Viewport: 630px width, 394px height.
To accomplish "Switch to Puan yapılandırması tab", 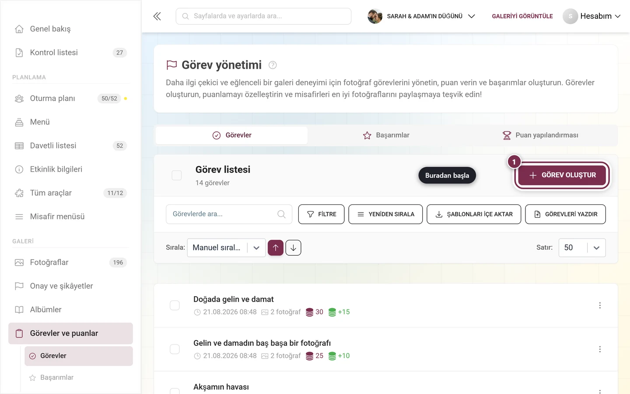I will tap(540, 135).
